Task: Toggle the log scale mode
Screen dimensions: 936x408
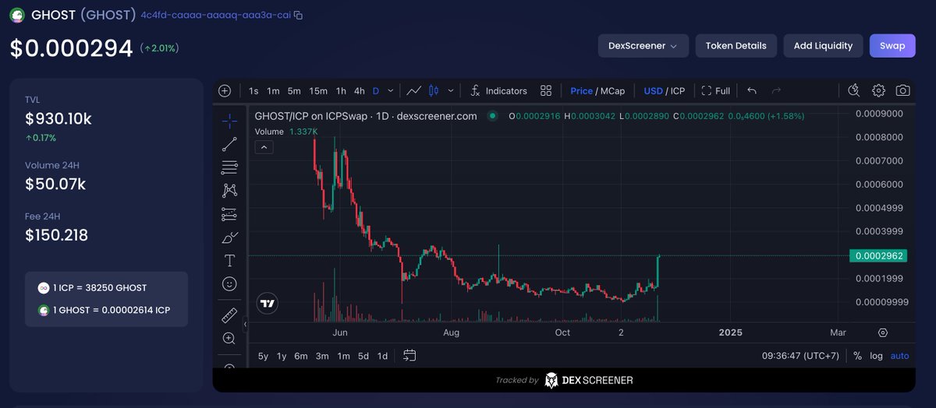Action: pos(876,356)
